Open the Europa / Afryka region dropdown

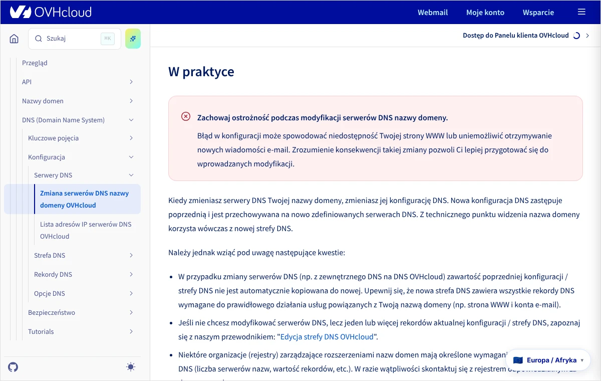point(548,360)
